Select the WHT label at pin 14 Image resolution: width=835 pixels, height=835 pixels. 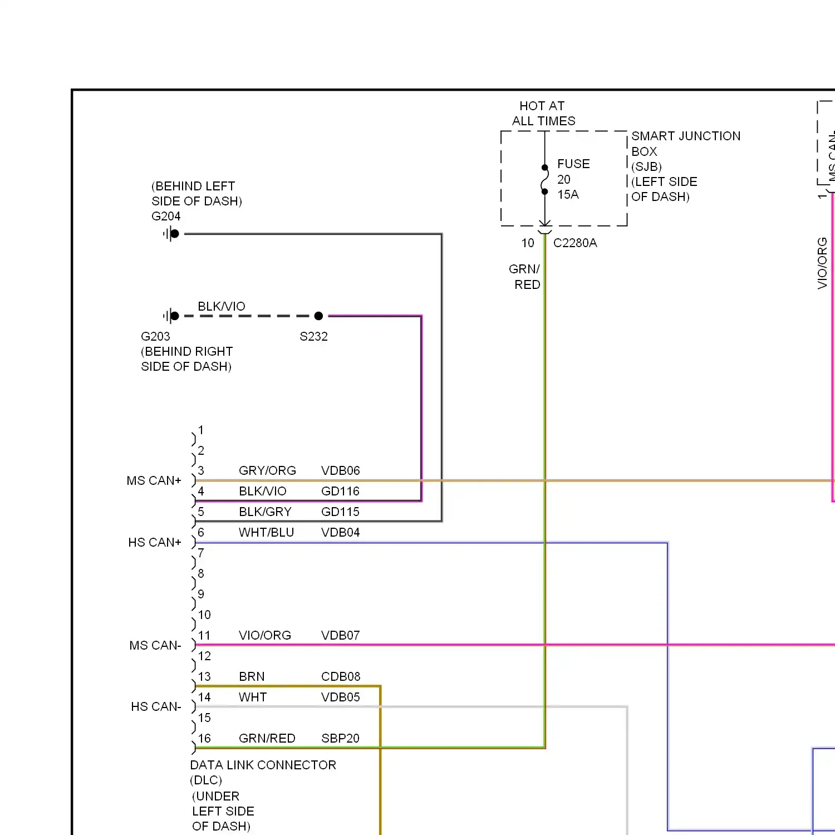click(x=253, y=697)
